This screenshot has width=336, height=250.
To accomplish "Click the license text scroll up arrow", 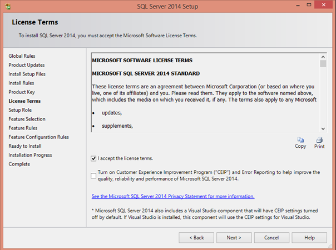I will (323, 57).
